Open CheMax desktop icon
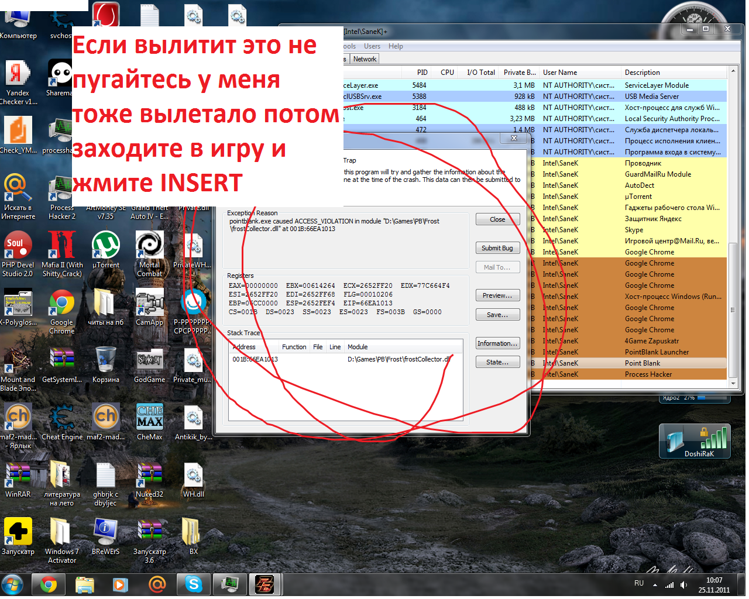This screenshot has height=599, width=749. tap(150, 422)
